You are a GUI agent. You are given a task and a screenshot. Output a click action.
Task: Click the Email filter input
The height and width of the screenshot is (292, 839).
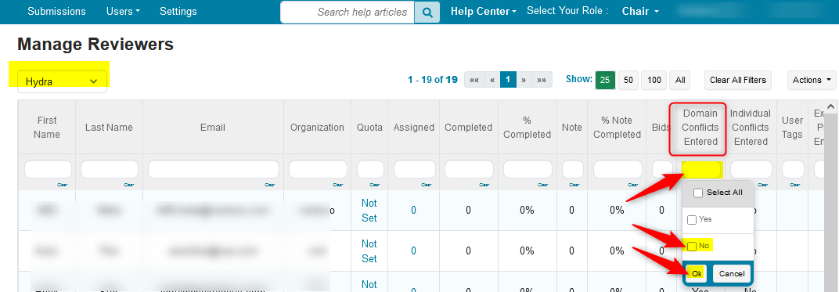214,170
